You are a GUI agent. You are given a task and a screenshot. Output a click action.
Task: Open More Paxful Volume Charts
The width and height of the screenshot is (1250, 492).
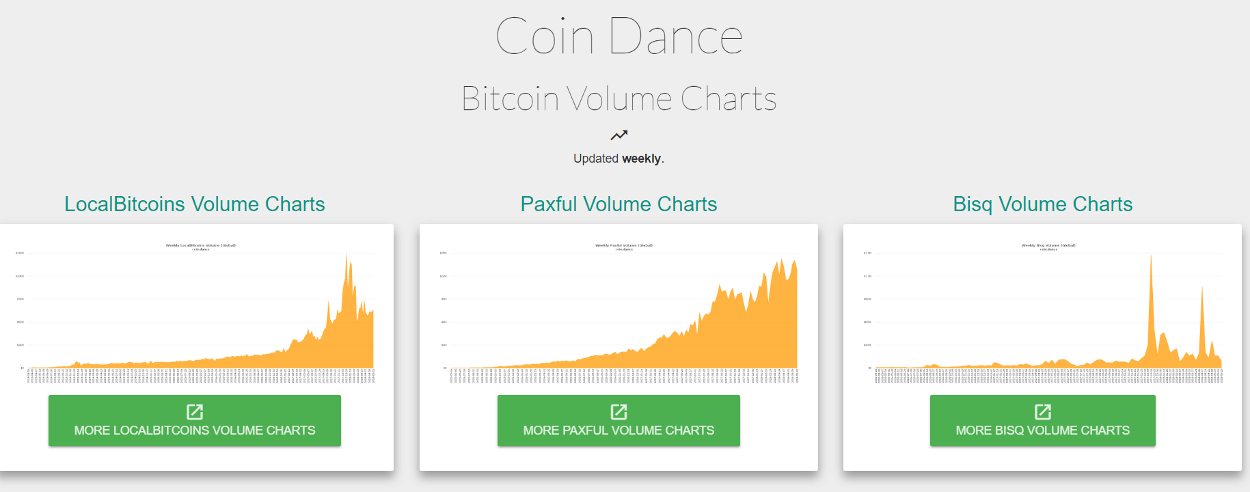pyautogui.click(x=619, y=421)
